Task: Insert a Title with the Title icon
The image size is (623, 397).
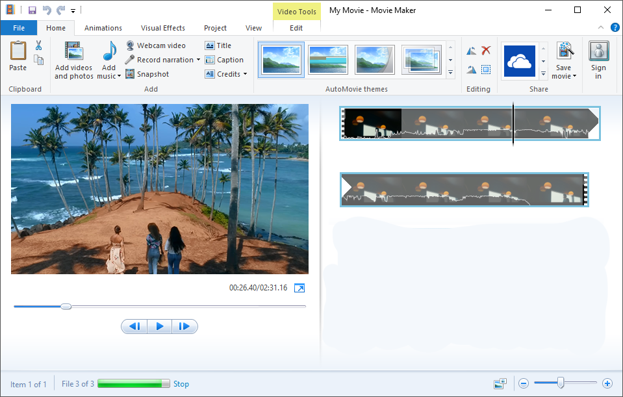Action: pyautogui.click(x=211, y=45)
